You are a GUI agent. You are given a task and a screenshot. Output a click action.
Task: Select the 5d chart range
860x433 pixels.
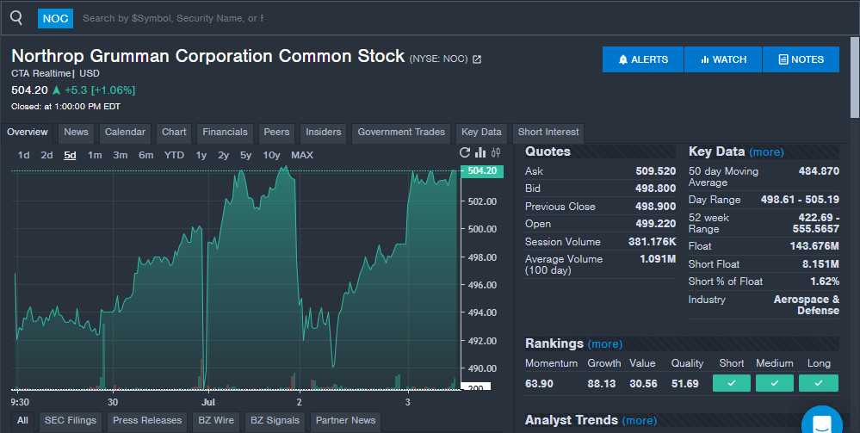(x=70, y=155)
